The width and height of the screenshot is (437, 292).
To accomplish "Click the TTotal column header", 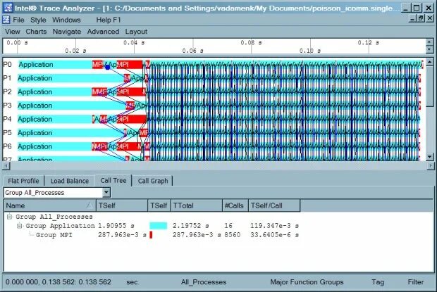I will [197, 205].
